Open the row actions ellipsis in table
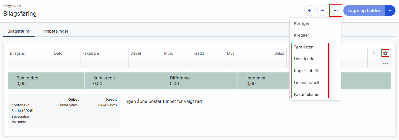The height and width of the screenshot is (140, 399). pos(385,64)
